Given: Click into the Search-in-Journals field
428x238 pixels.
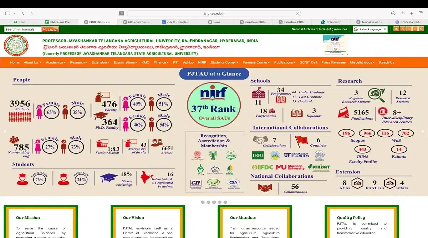Looking at the screenshot, I should 22,30.
